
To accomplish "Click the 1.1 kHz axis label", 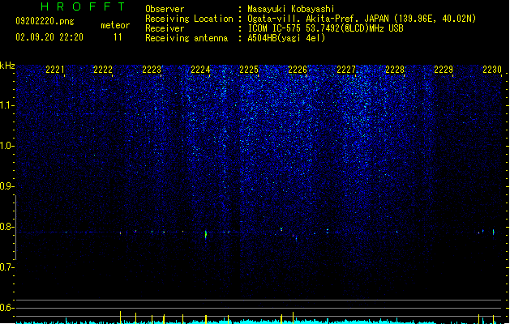I will (x=6, y=105).
